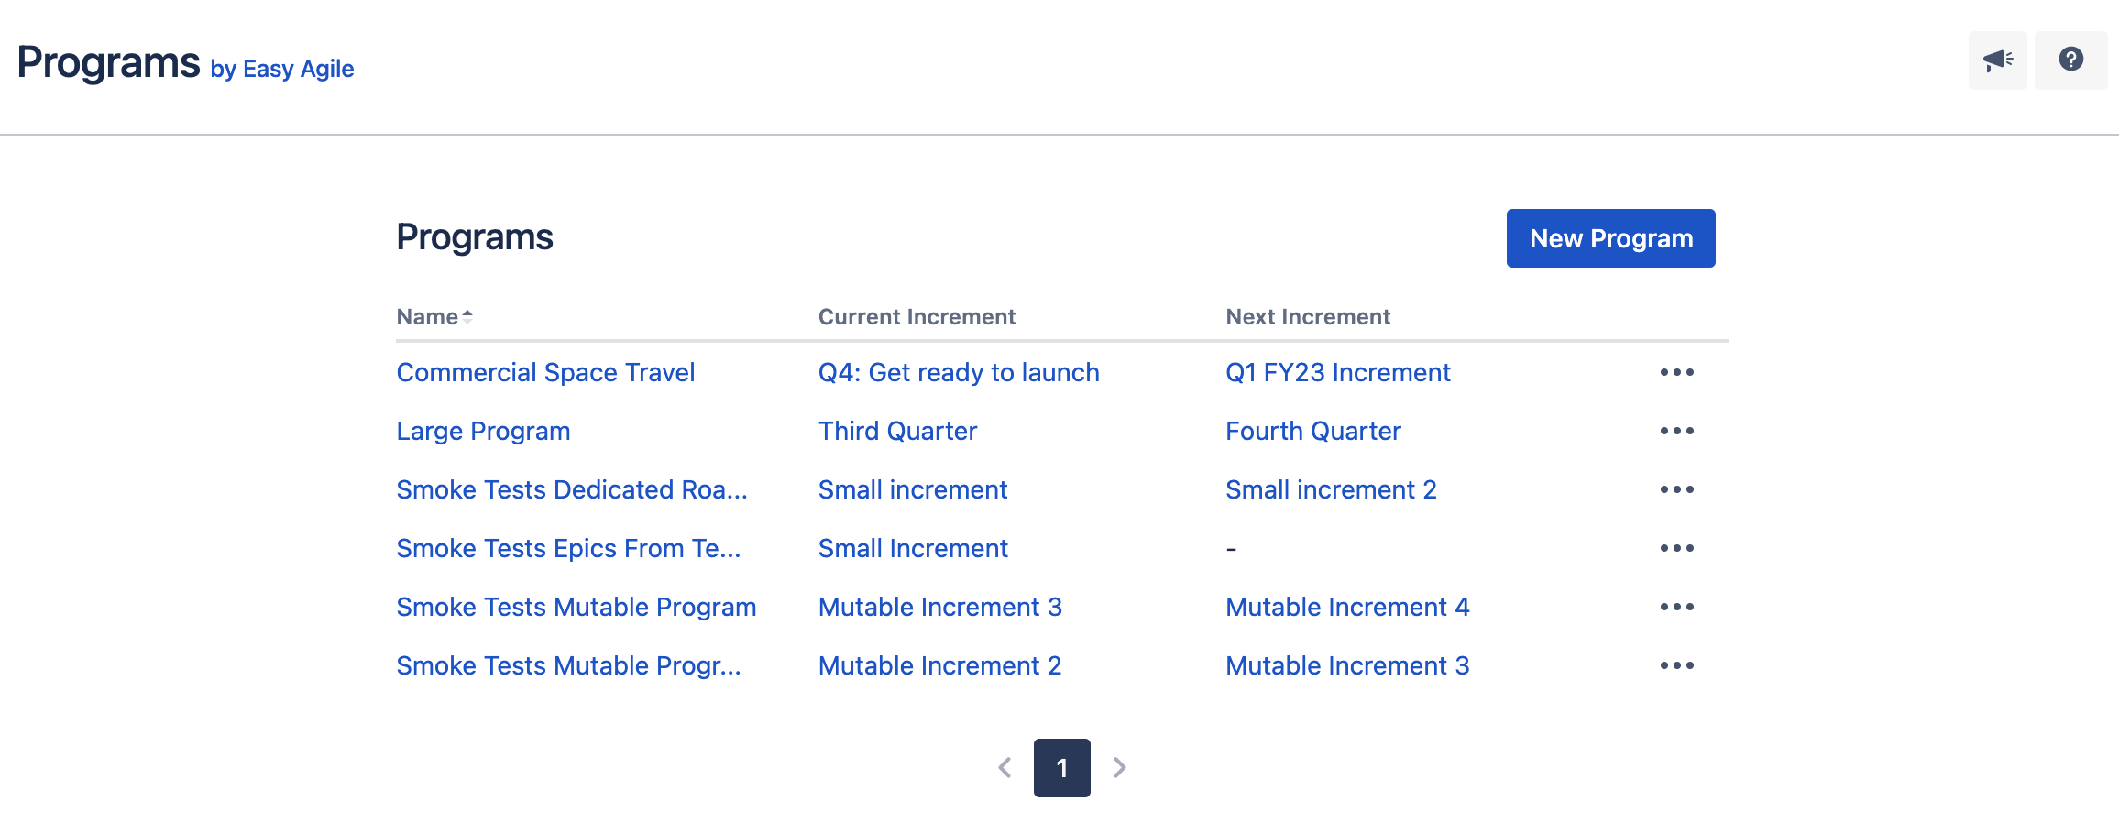Screen dimensions: 2119x834
Task: Open more actions for Commercial Space Travel
Action: (1676, 372)
